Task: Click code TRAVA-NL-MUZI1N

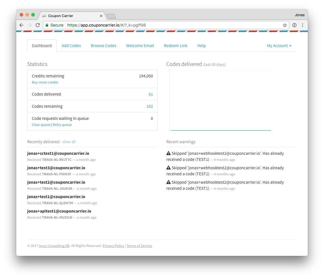Action: click(57, 217)
